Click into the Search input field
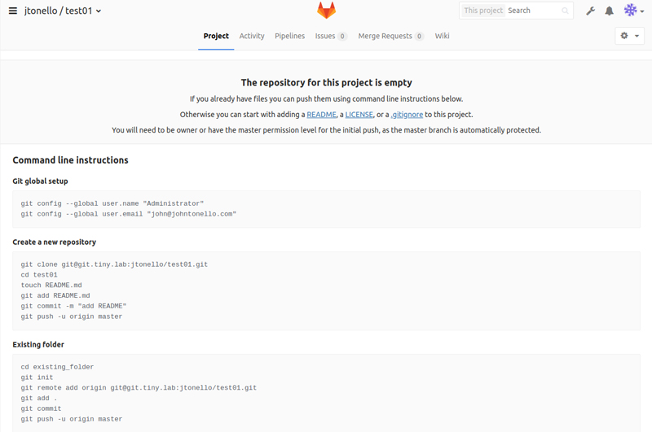The image size is (652, 432). [x=533, y=11]
